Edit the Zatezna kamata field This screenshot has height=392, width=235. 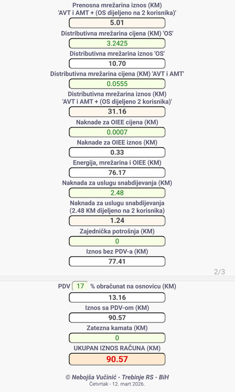coord(117,338)
